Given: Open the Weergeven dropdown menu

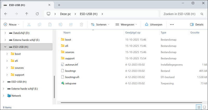Looking at the screenshot, I should (126, 25).
